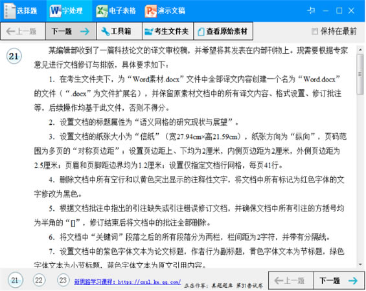Click the pin window icon

[x=312, y=10]
